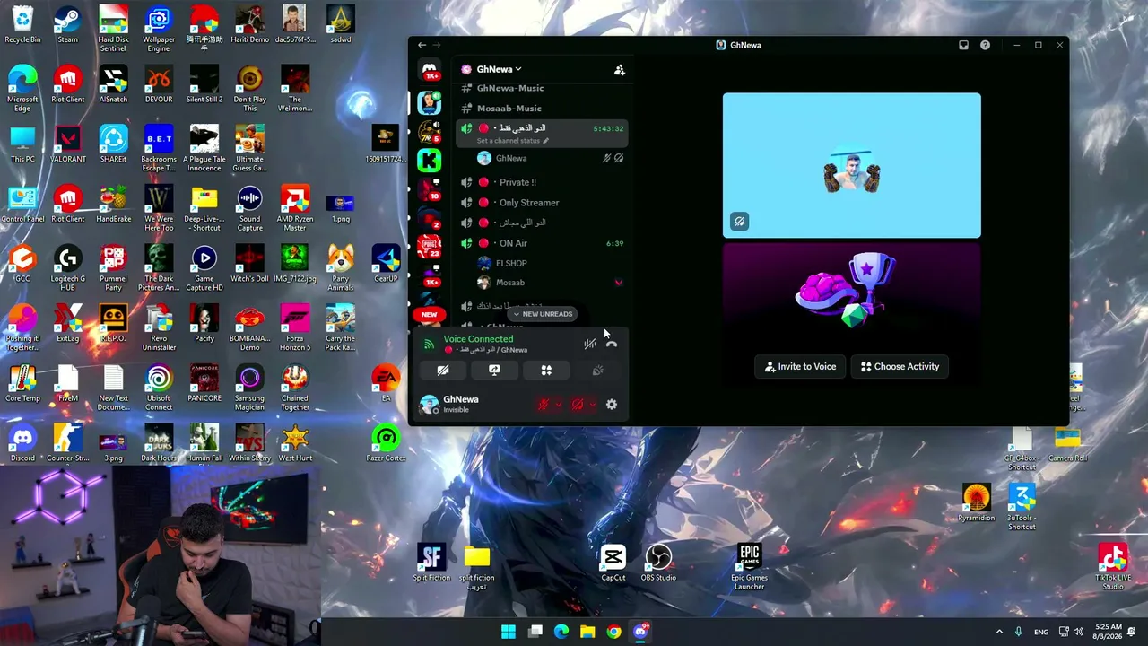Viewport: 1148px width, 646px height.
Task: Open TikTok LIVE Studio desktop shortcut
Action: pyautogui.click(x=1112, y=567)
